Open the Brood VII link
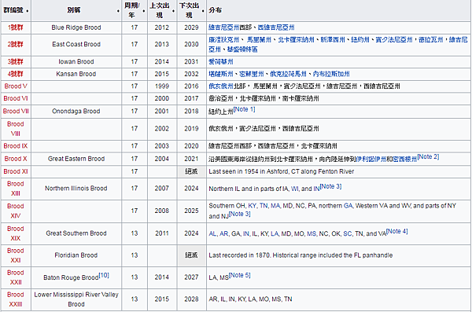The width and height of the screenshot is (472, 312). pyautogui.click(x=16, y=112)
